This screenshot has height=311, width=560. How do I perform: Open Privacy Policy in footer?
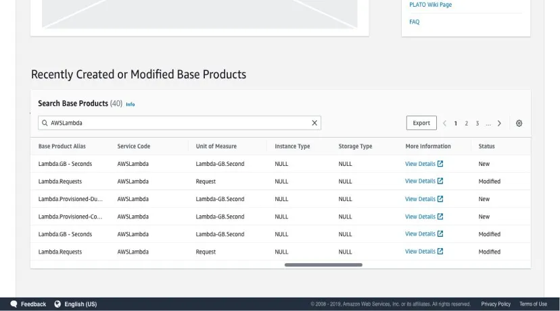(x=496, y=304)
